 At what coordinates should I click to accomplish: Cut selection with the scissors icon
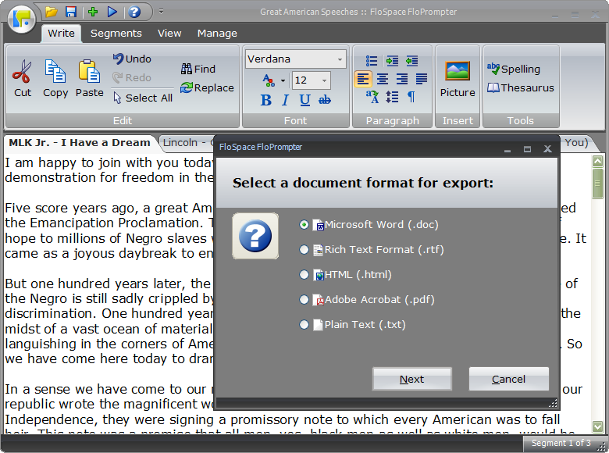[x=22, y=79]
